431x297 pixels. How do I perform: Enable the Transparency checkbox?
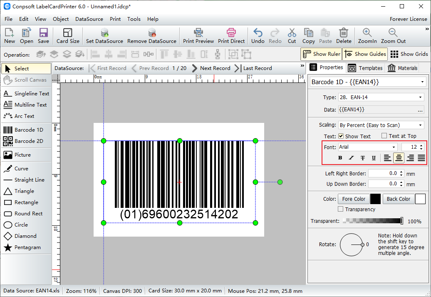(341, 209)
